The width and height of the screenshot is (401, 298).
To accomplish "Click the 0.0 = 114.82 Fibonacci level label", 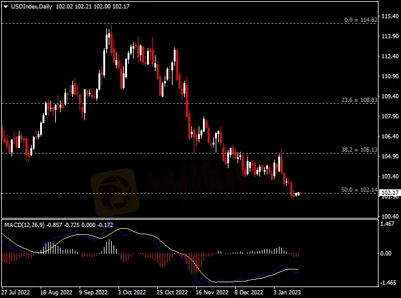I will point(360,19).
